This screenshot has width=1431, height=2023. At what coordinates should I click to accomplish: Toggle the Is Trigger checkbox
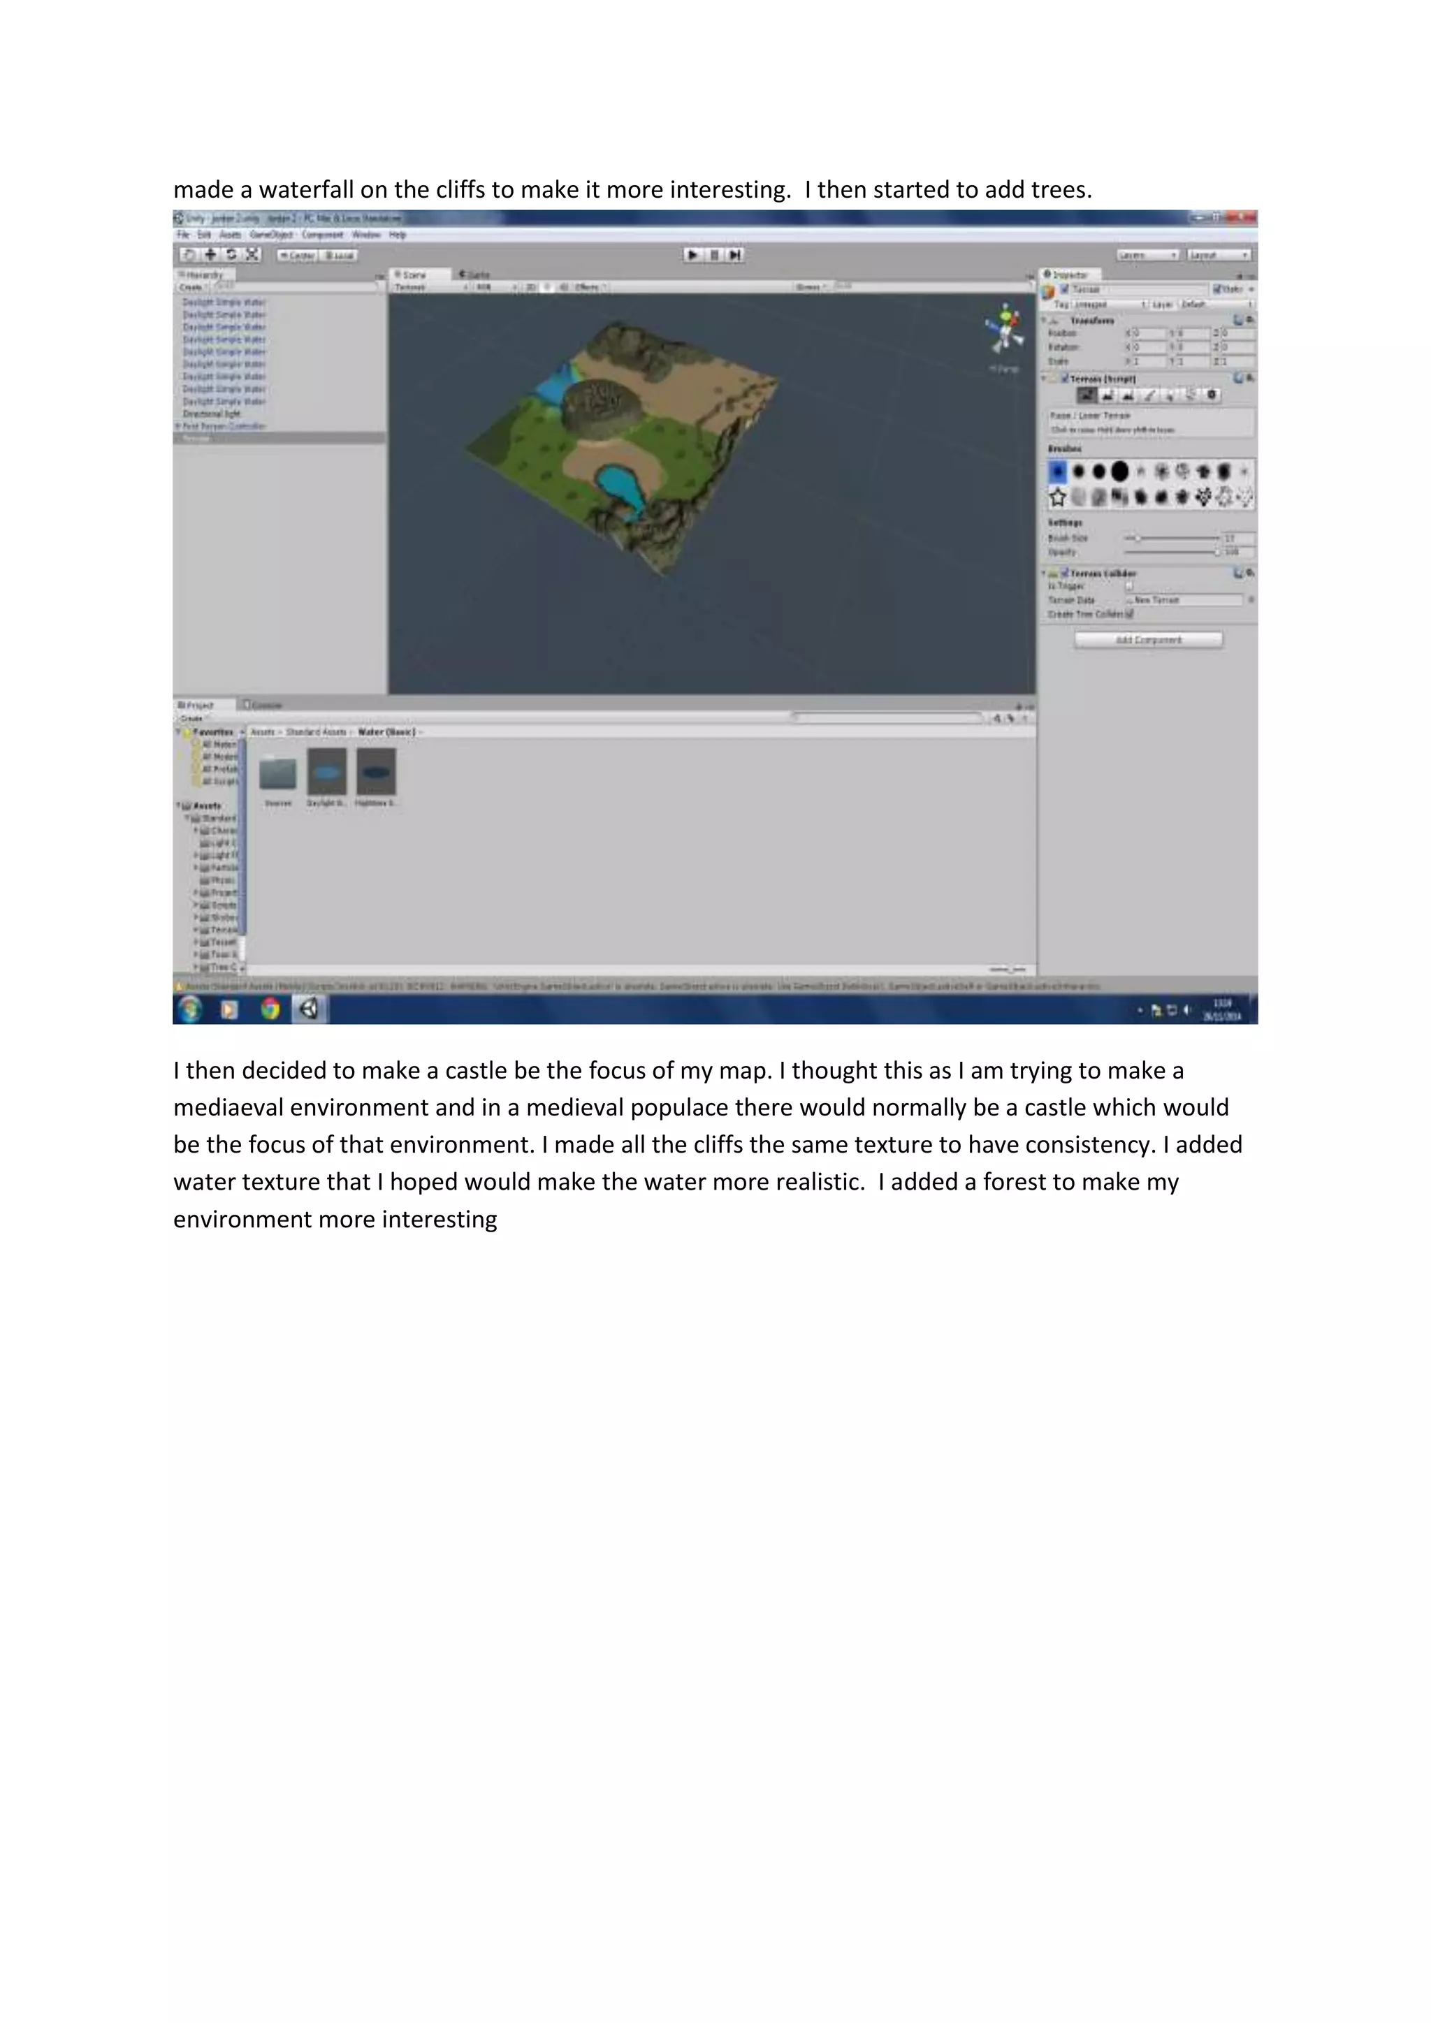(x=1130, y=586)
